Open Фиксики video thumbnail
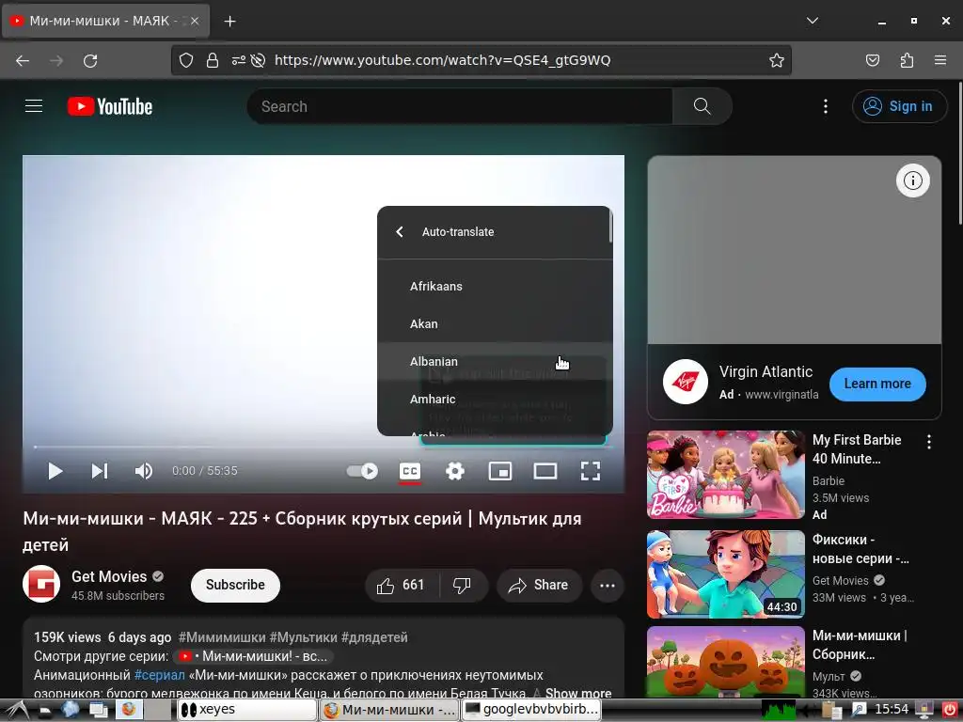963x722 pixels. 726,574
